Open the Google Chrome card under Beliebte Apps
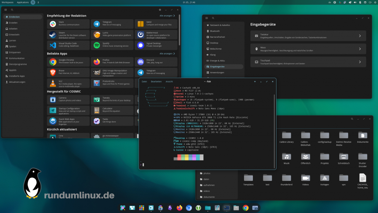The width and height of the screenshot is (378, 213). click(68, 62)
